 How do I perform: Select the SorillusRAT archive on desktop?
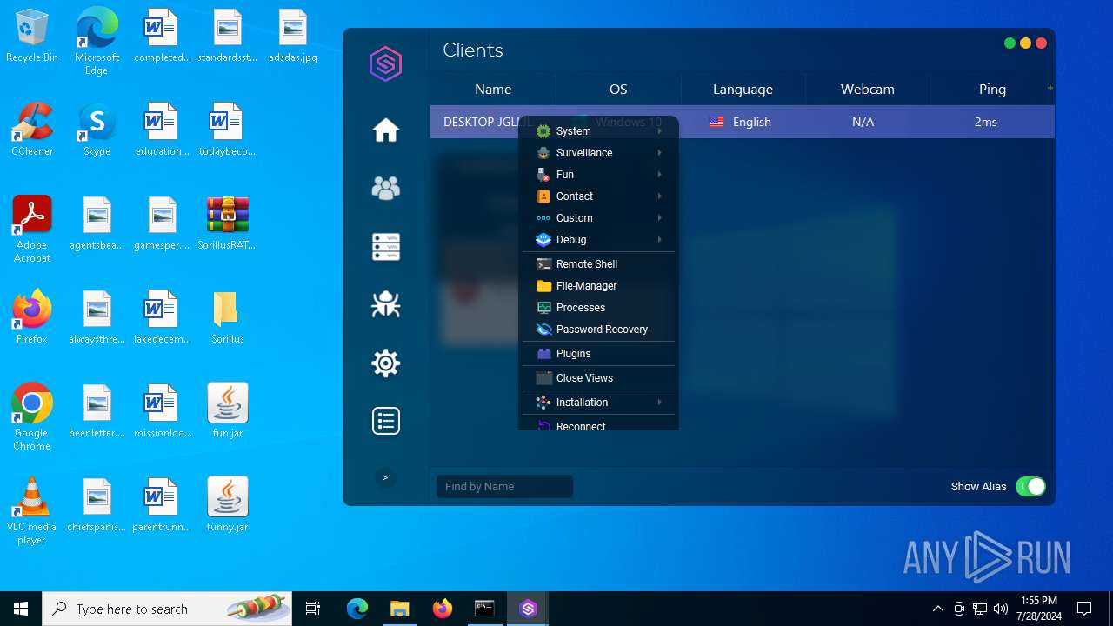[228, 223]
